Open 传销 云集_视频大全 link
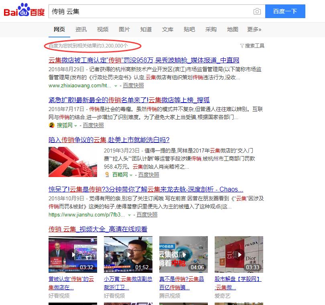Image resolution: width=325 pixels, height=305 pixels. point(98,229)
